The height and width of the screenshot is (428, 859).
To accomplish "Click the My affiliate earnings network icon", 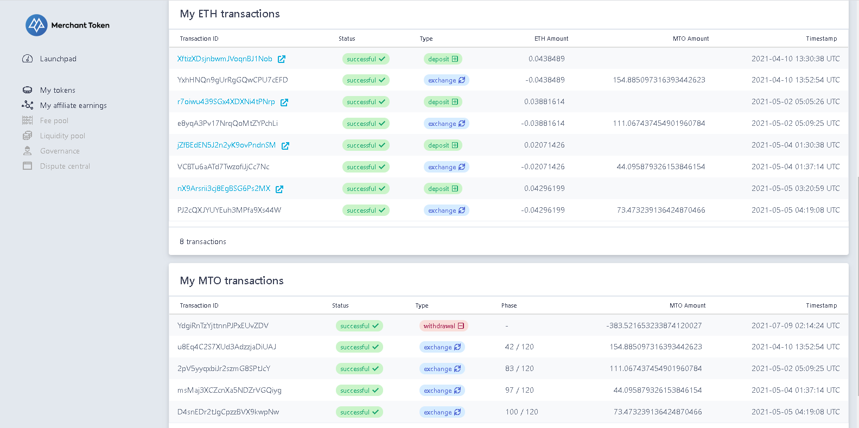I will click(x=27, y=105).
